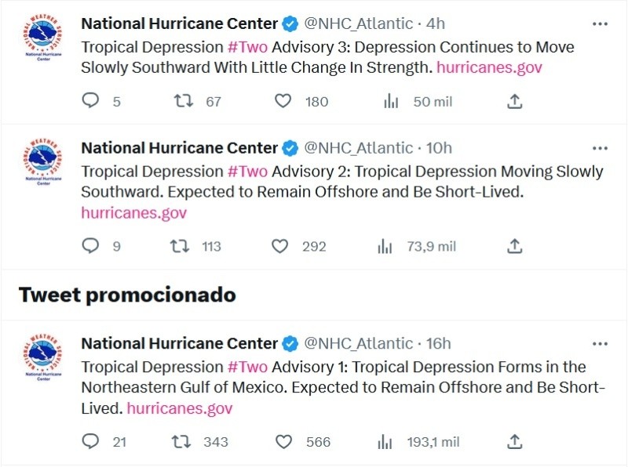Screen dimensions: 628x467
Task: Open more options menu for Advisory 3 tweet
Action: click(601, 24)
